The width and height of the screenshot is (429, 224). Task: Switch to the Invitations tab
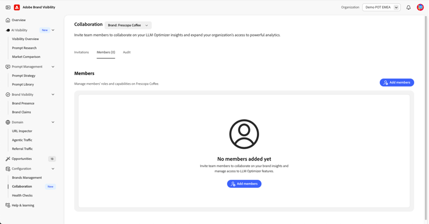click(82, 52)
